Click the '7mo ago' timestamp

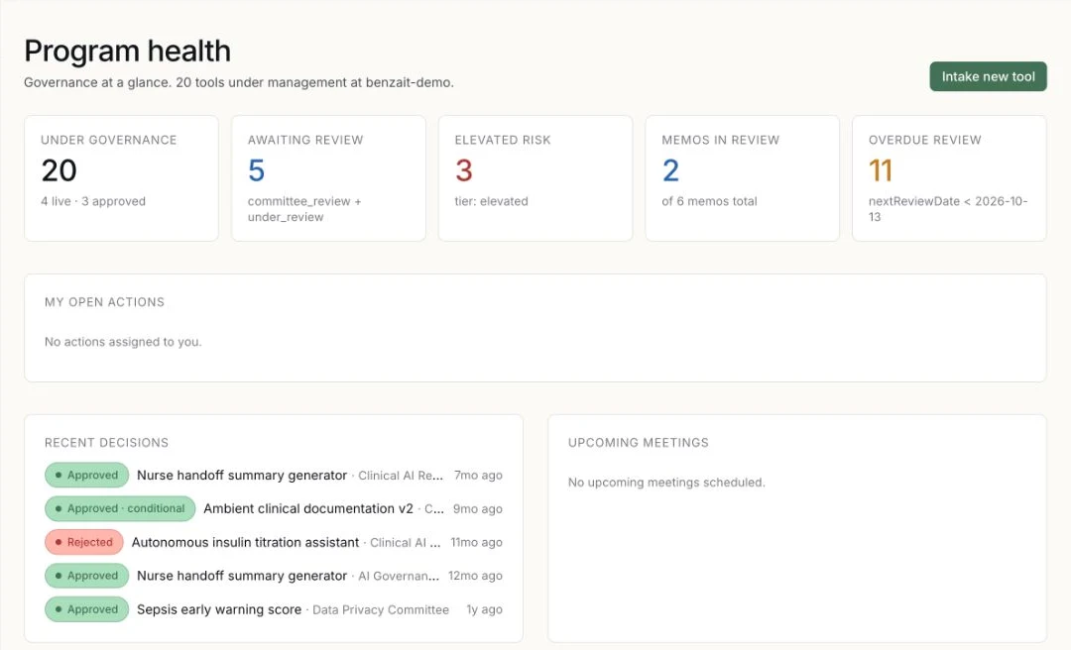click(x=478, y=476)
